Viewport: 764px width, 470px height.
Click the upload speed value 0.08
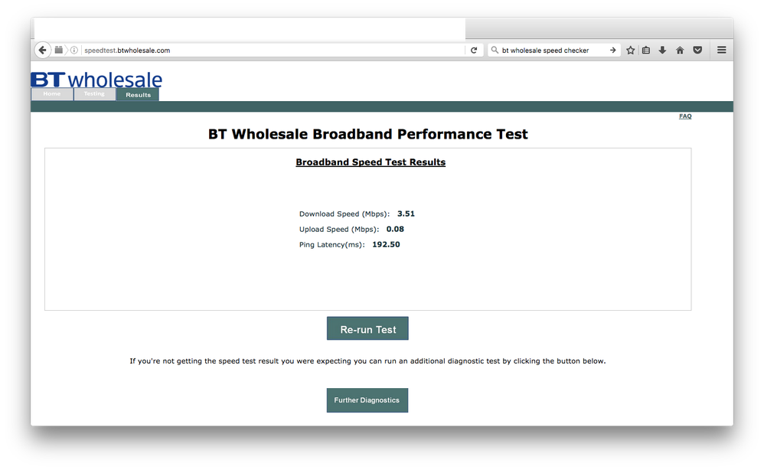point(395,229)
